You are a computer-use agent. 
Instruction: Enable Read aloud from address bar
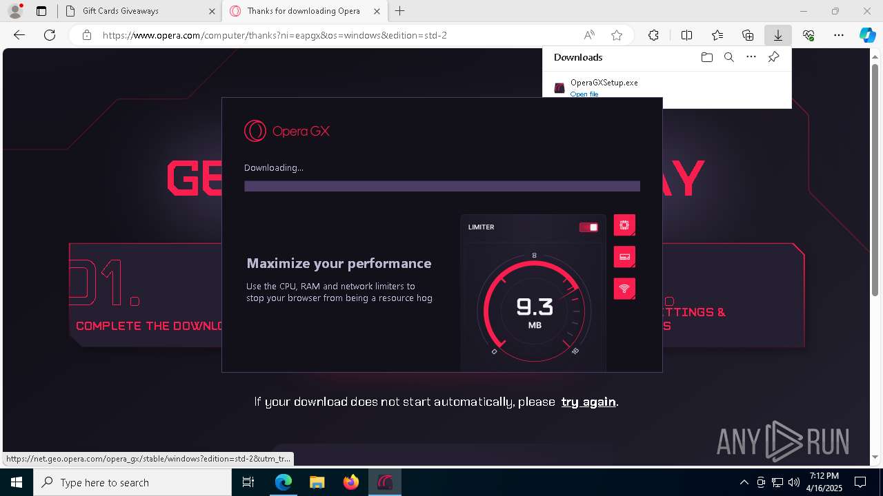(x=589, y=35)
